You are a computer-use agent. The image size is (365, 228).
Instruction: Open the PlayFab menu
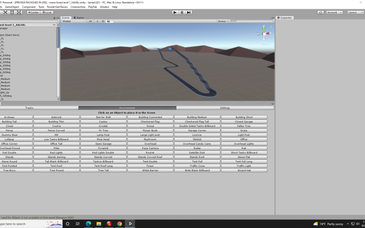tap(92, 7)
